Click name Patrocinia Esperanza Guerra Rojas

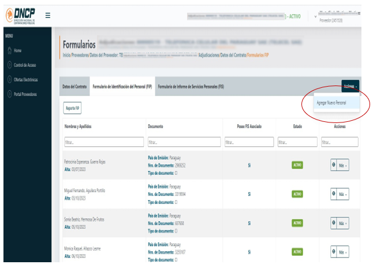point(85,162)
